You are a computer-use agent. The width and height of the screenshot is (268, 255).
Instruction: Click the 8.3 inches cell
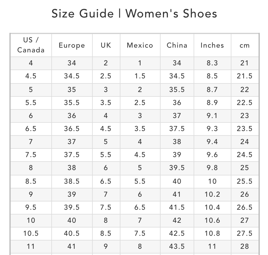click(x=212, y=63)
